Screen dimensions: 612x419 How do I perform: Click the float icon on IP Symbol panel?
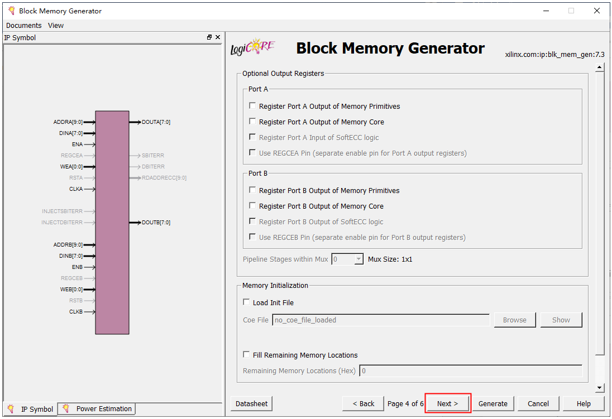point(209,37)
